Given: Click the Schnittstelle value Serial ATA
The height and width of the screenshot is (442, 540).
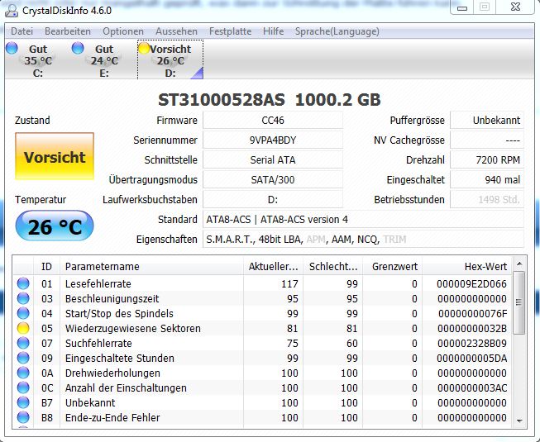Looking at the screenshot, I should point(273,160).
